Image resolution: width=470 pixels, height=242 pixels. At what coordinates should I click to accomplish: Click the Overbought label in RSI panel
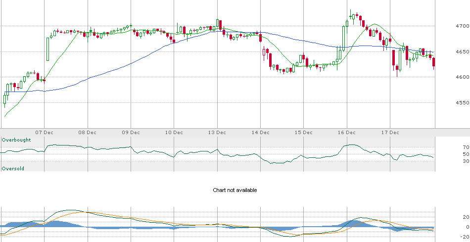[16, 140]
